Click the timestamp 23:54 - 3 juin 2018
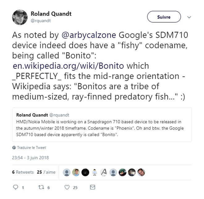Viewport: 204px width, 199px height. [30, 158]
